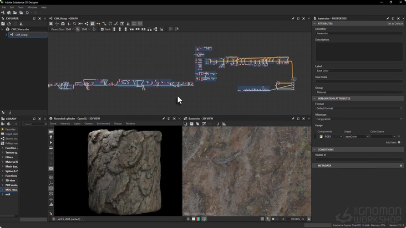The image size is (406, 228).
Task: Toggle the Stack checkbox in the graph toolbar
Action: 102,29
